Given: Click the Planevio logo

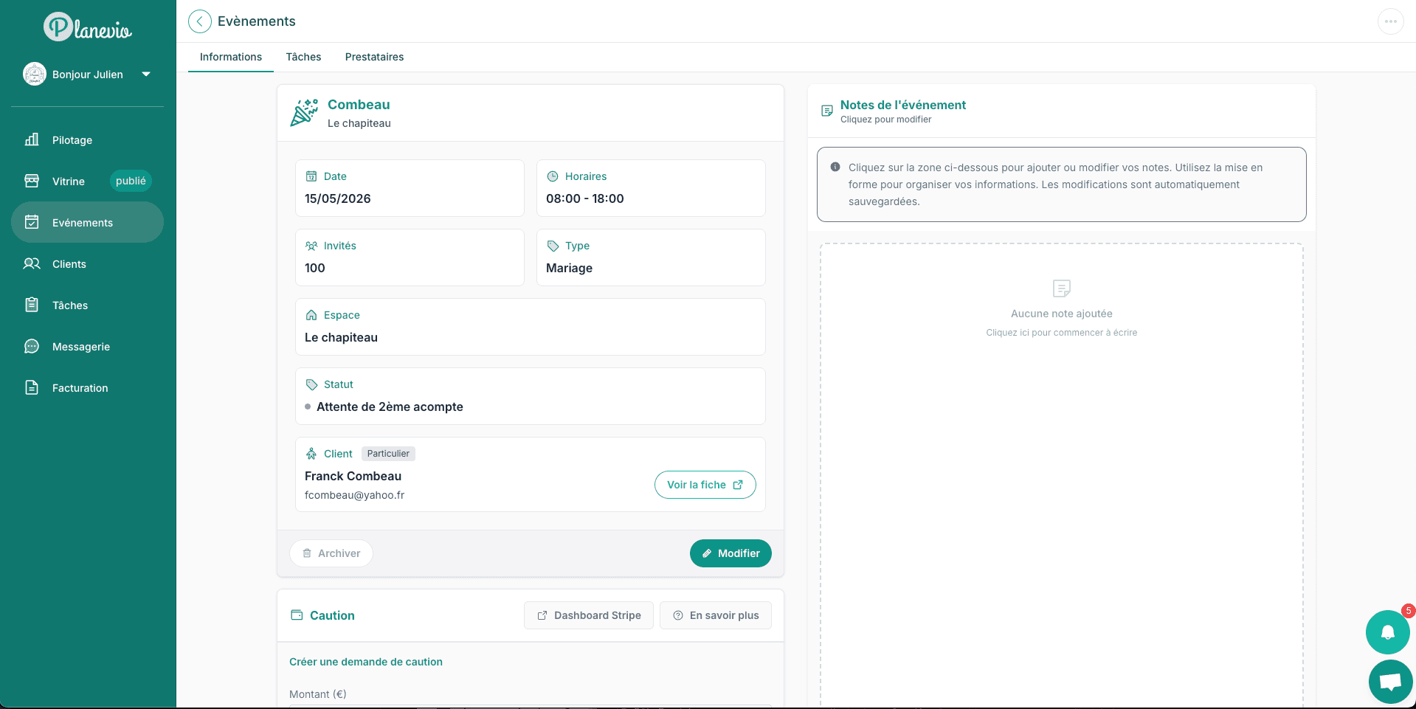Looking at the screenshot, I should [88, 27].
